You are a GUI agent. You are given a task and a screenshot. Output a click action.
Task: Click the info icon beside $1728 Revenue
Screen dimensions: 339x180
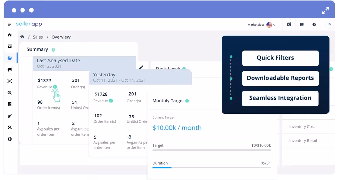pyautogui.click(x=111, y=101)
